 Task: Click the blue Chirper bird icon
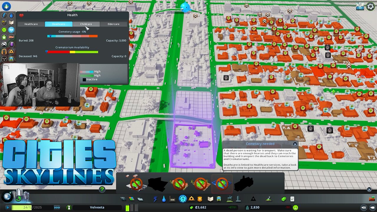pyautogui.click(x=186, y=7)
